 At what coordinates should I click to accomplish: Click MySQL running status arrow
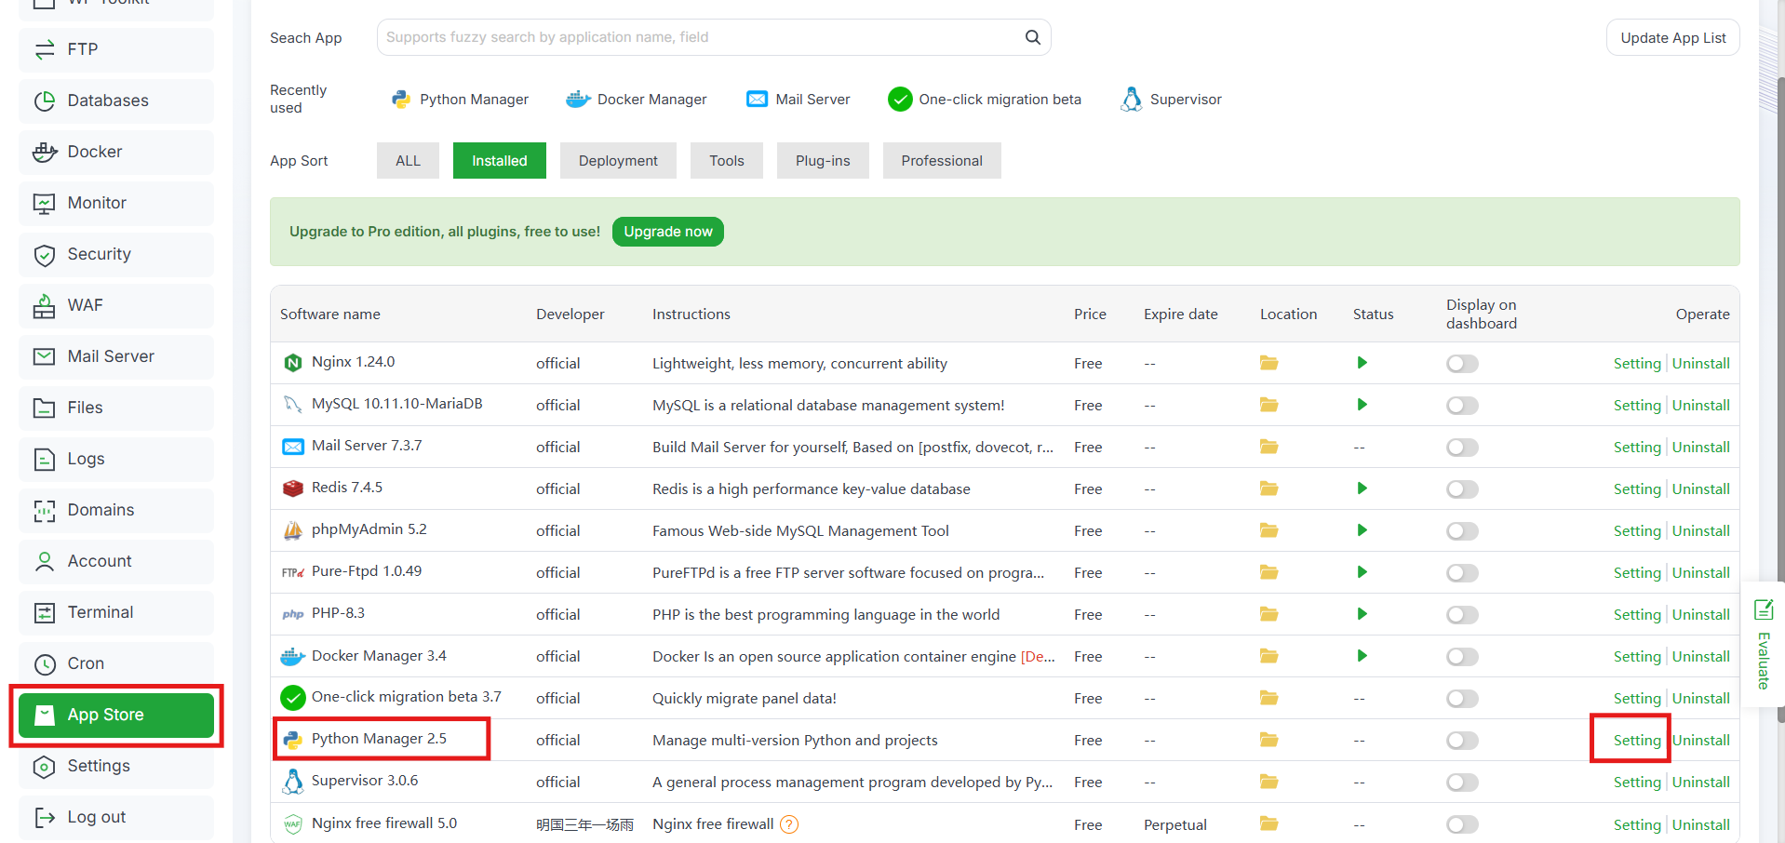(1362, 405)
